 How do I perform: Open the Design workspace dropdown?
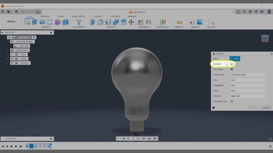(12, 22)
